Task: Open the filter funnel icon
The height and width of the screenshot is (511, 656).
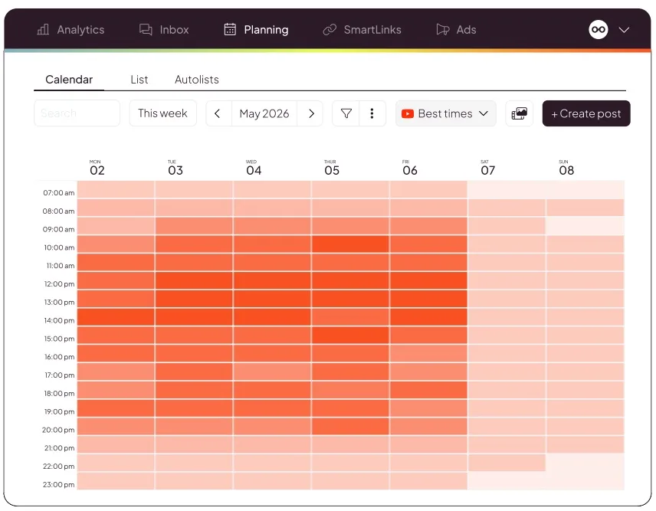Action: click(x=346, y=113)
